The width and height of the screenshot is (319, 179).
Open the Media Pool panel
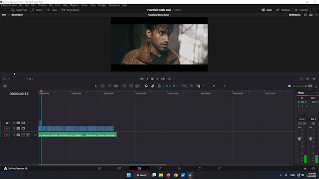pyautogui.click(x=19, y=10)
